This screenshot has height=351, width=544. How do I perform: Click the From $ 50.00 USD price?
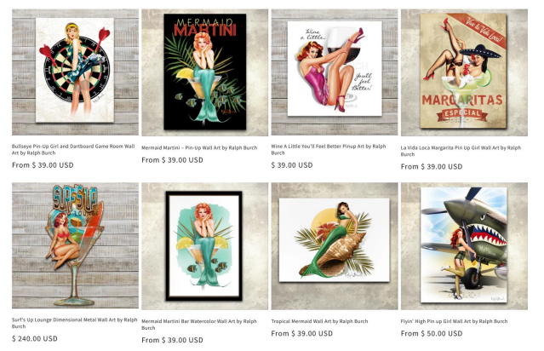[432, 334]
